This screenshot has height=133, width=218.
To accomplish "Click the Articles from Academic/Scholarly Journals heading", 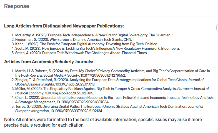I will pyautogui.click(x=49, y=62).
